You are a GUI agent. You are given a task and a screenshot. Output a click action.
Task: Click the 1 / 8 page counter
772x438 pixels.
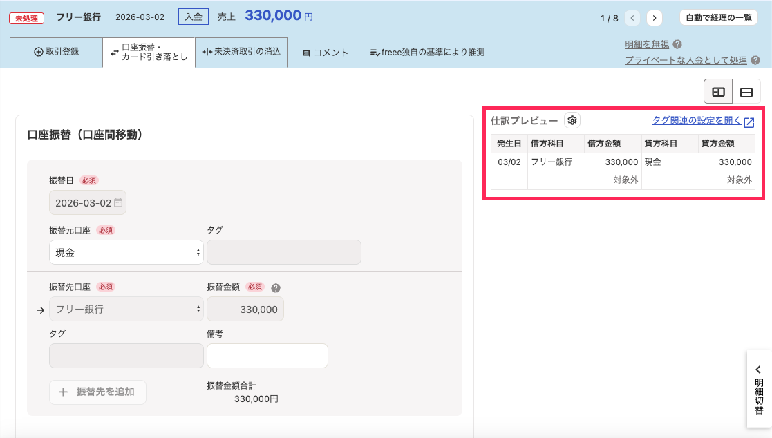(609, 18)
